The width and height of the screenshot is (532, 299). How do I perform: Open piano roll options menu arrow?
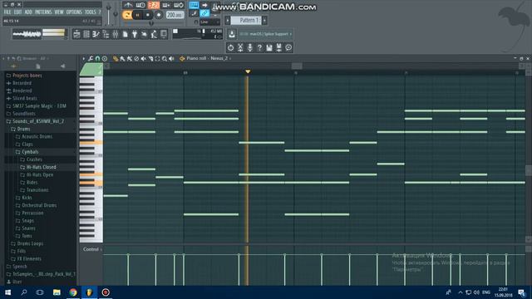(x=83, y=59)
